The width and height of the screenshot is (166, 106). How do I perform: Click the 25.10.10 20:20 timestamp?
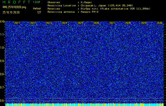(x=11, y=12)
